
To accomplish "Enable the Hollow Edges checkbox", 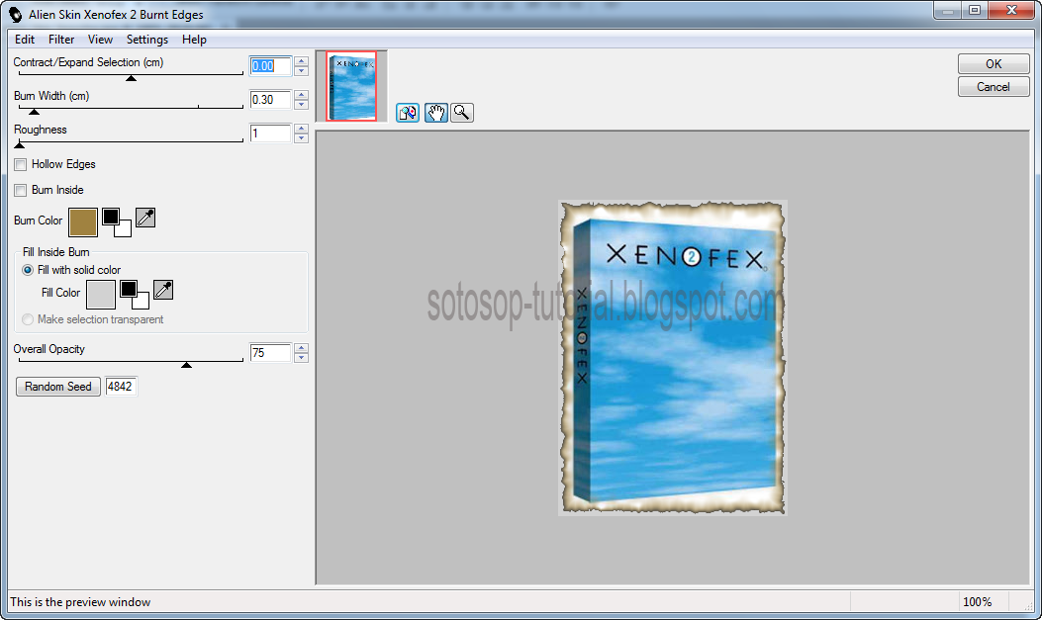I will click(x=21, y=164).
